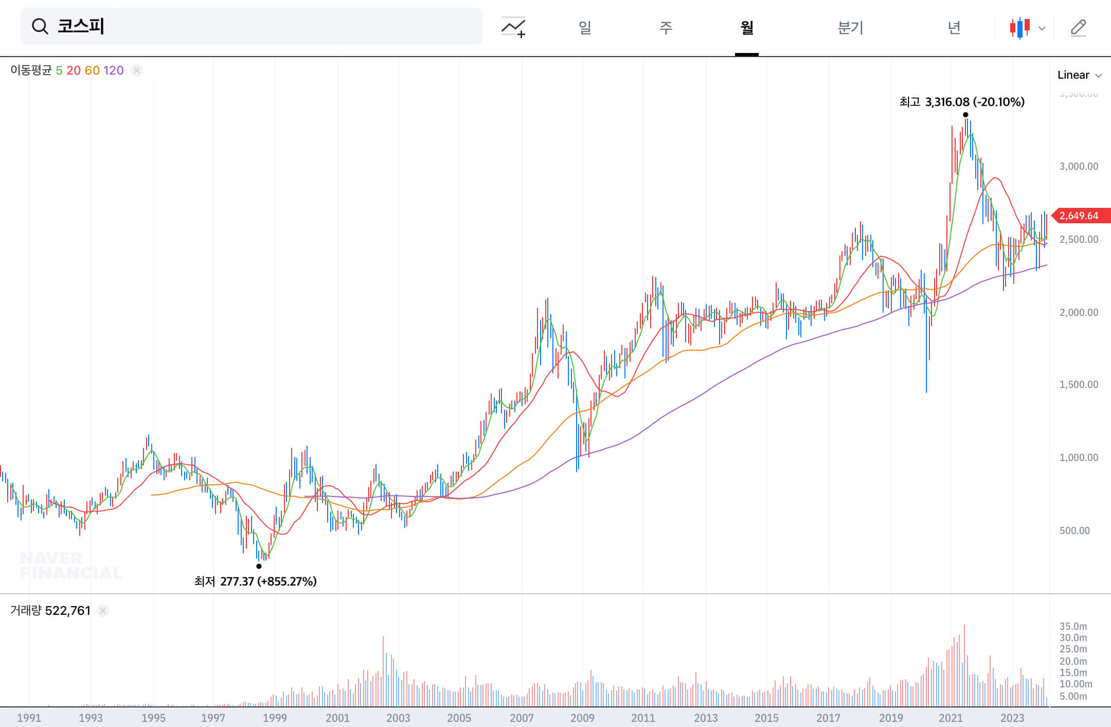Switch to the weekly (주) tab
Image resolution: width=1111 pixels, height=727 pixels.
coord(666,27)
